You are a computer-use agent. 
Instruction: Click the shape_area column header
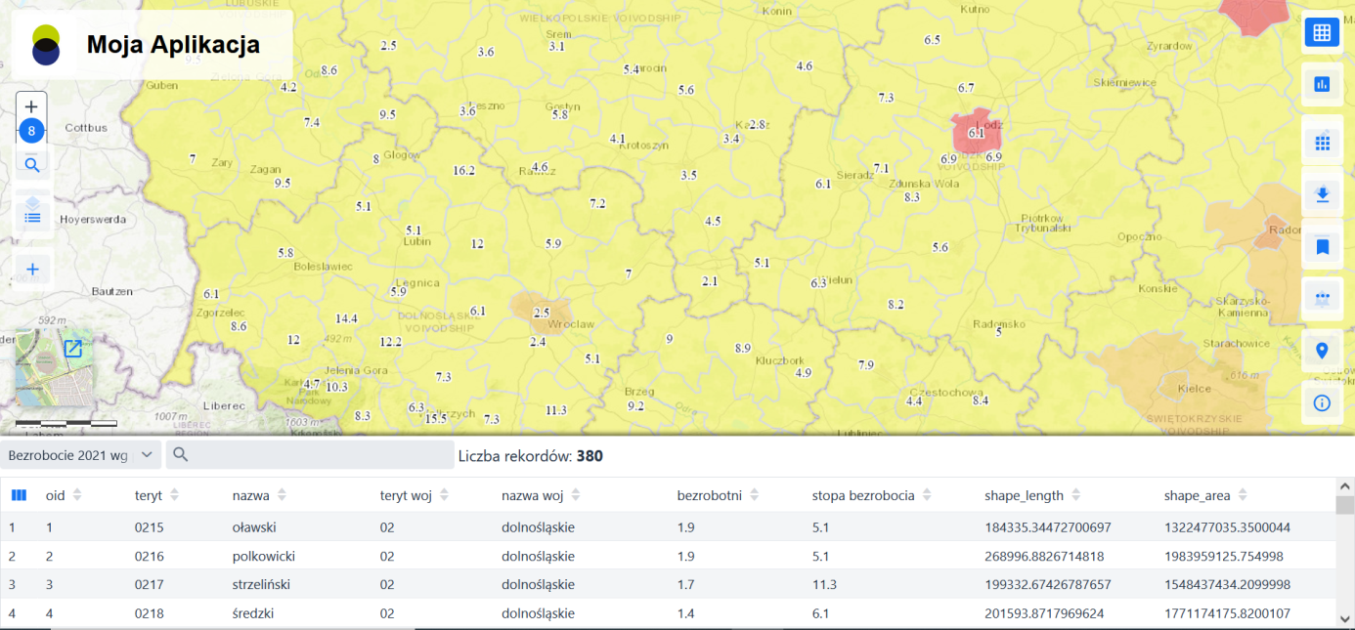(x=1197, y=495)
